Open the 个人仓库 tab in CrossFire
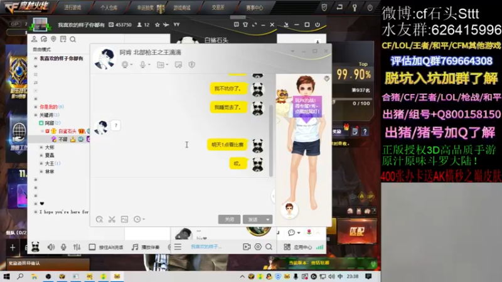The height and width of the screenshot is (282, 502). (x=109, y=8)
